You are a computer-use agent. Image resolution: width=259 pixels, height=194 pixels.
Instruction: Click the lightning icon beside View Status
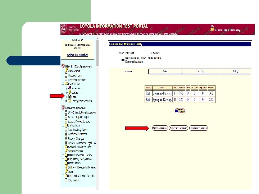tap(67, 71)
